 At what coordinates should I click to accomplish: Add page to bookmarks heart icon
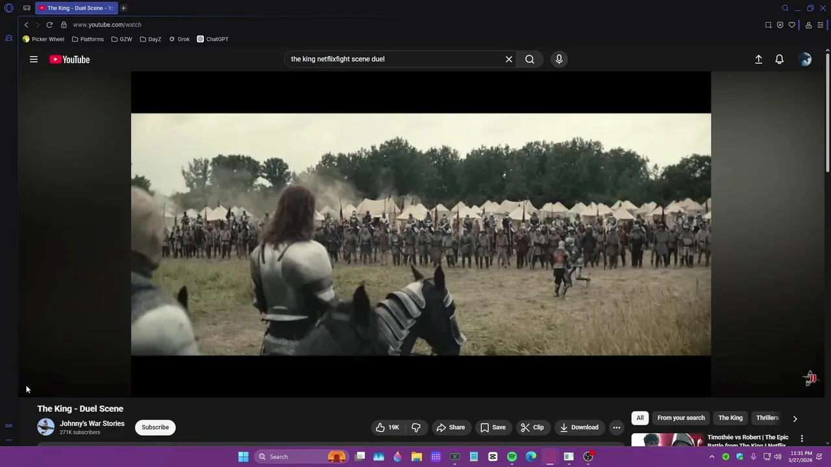[x=791, y=25]
